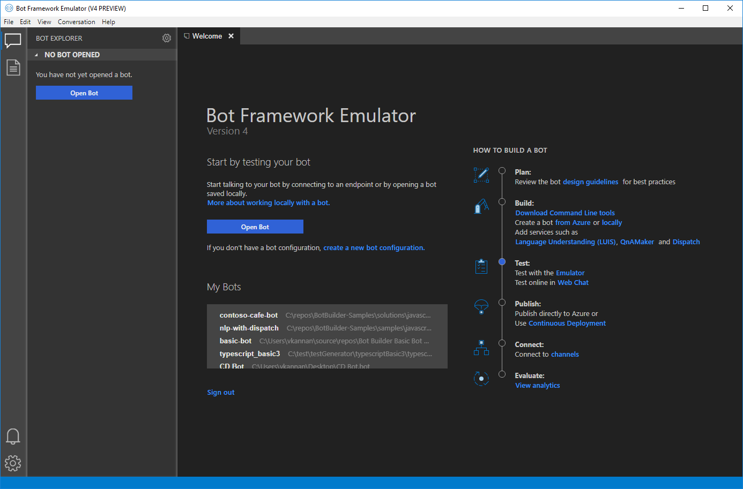Minimize the Emulator window

pos(681,8)
